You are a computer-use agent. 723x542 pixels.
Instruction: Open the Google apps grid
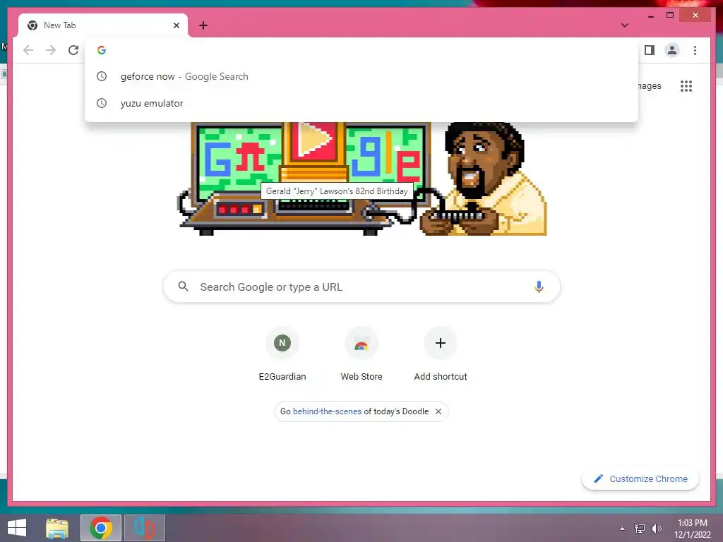pos(686,86)
